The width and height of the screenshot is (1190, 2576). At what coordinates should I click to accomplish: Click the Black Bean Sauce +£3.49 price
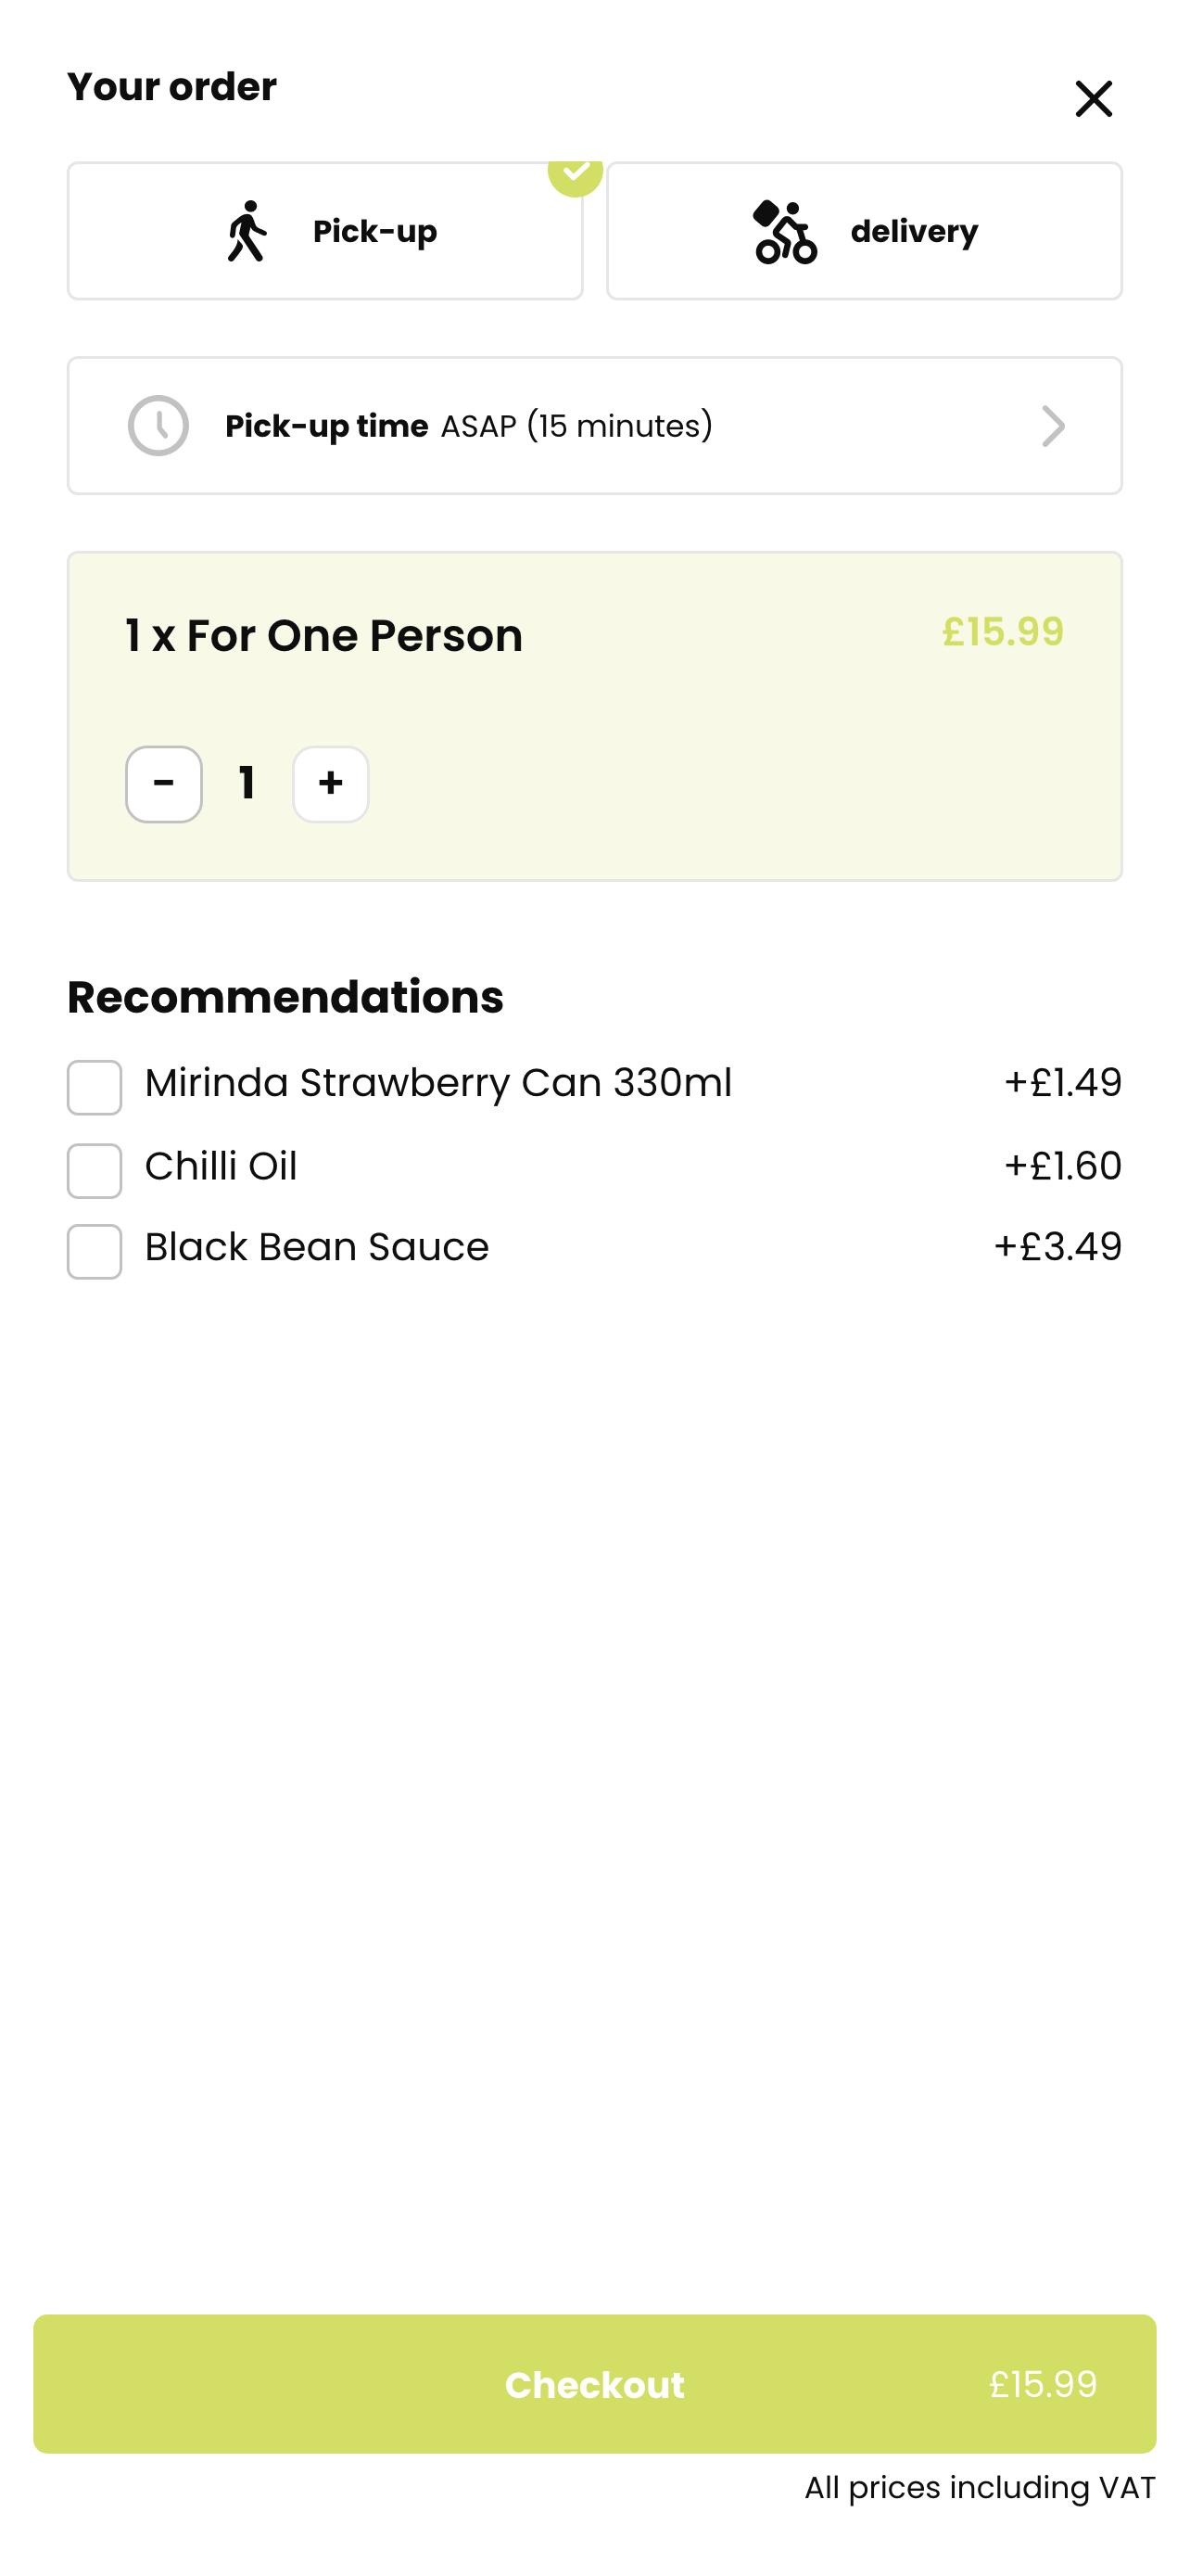tap(1057, 1247)
